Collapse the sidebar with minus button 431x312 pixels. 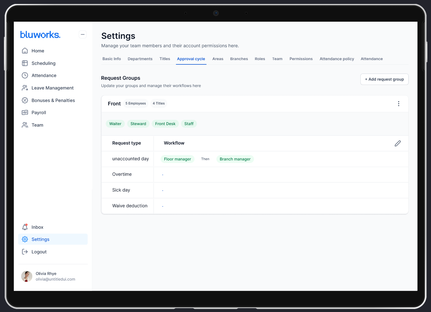83,34
